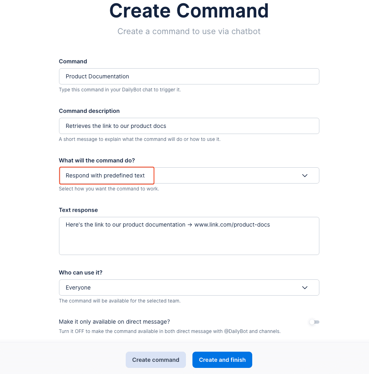Change the command action selection

coord(189,175)
